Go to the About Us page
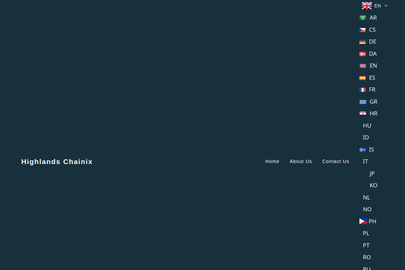 [x=301, y=161]
